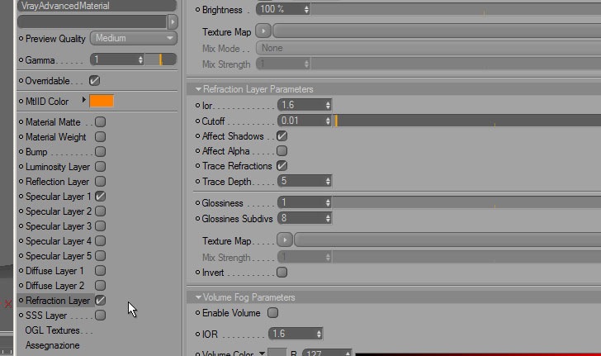Click the Cutoff value input field

tap(301, 121)
